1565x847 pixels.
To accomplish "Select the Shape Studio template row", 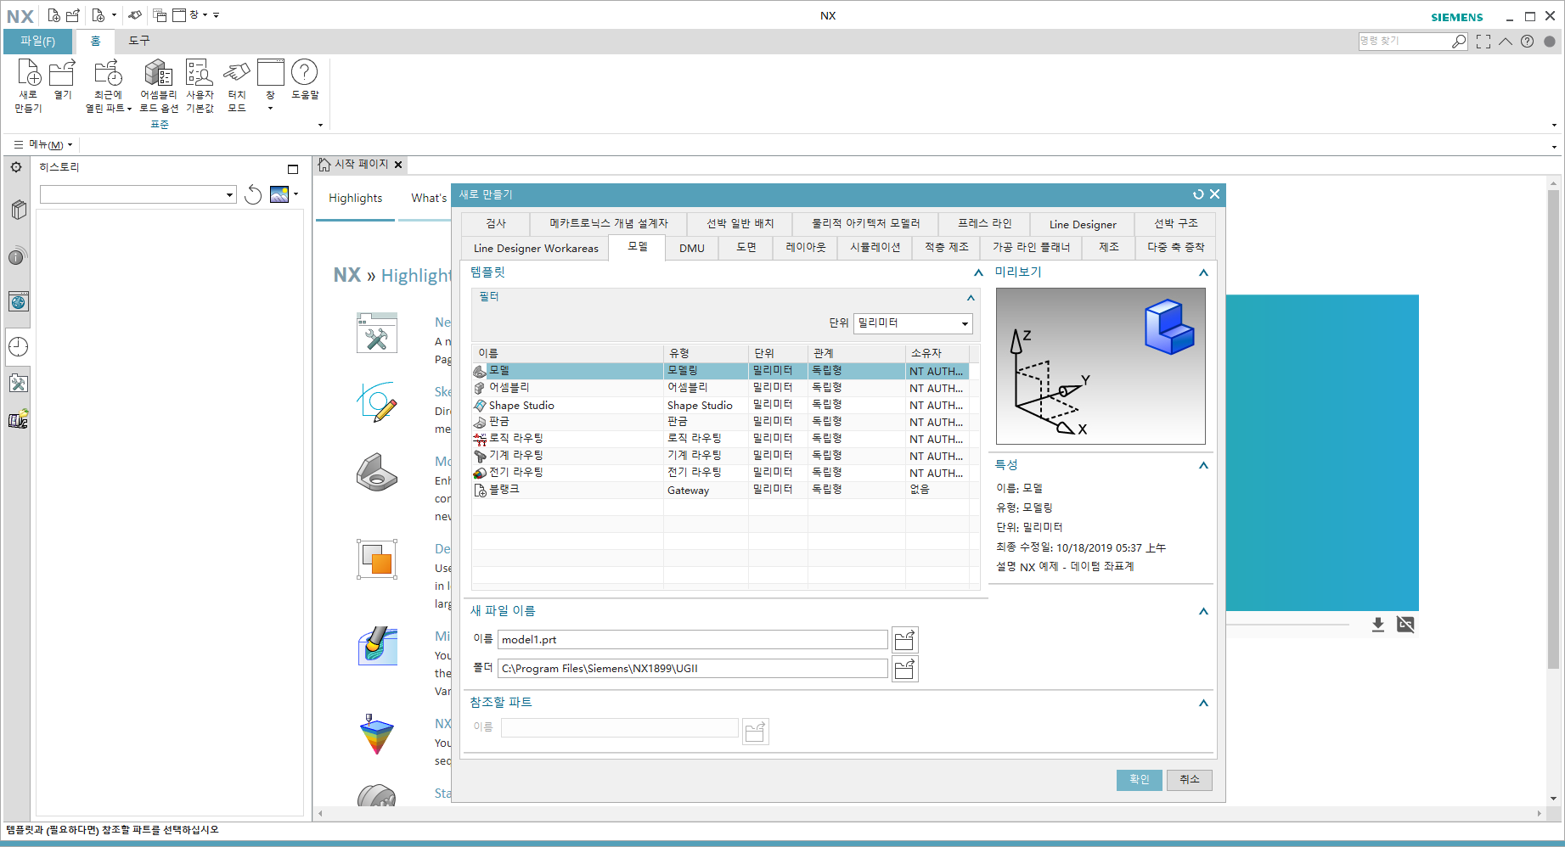I will 720,405.
